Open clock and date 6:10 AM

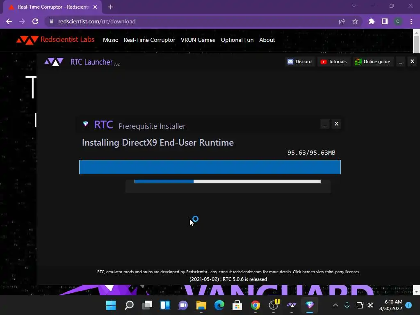pos(391,305)
